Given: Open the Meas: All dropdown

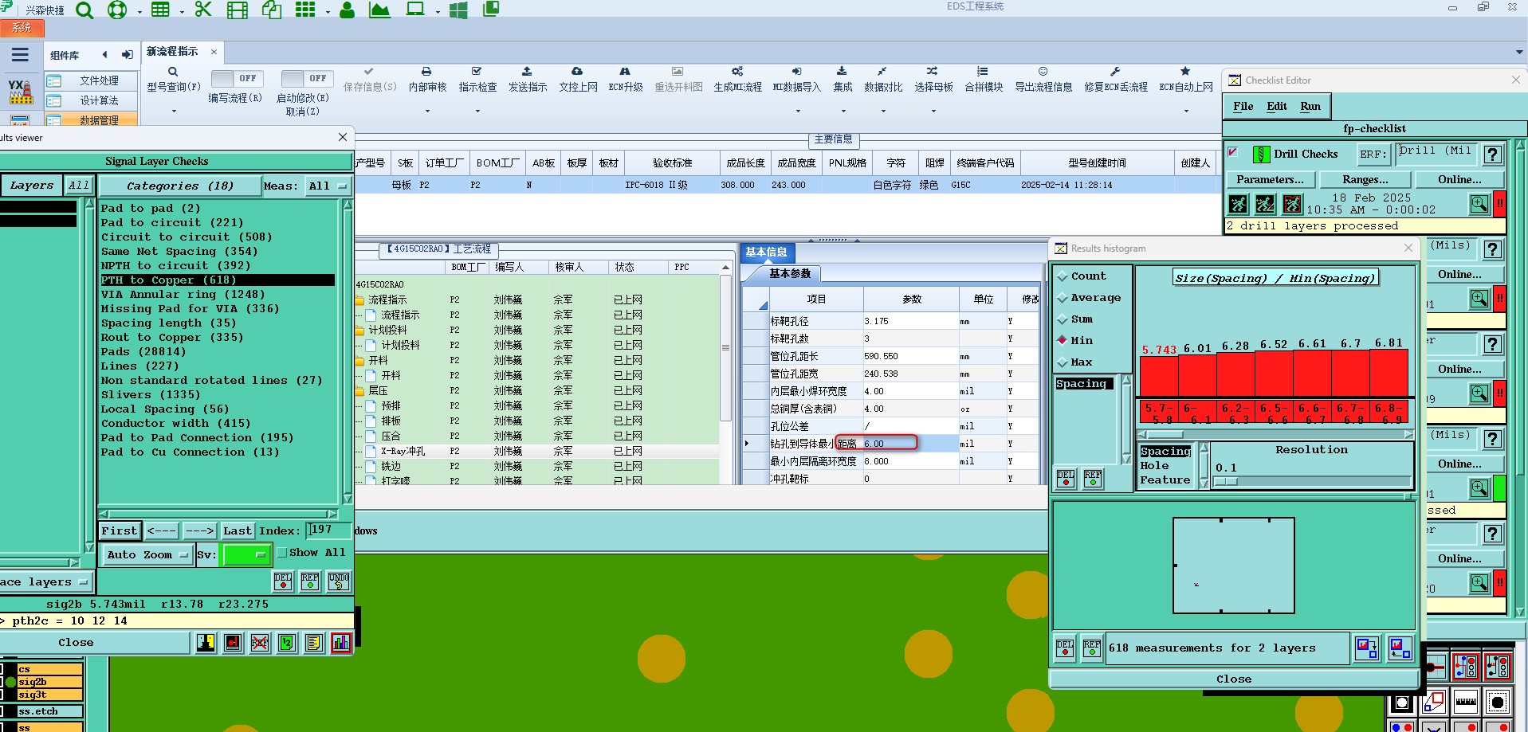Looking at the screenshot, I should (328, 186).
